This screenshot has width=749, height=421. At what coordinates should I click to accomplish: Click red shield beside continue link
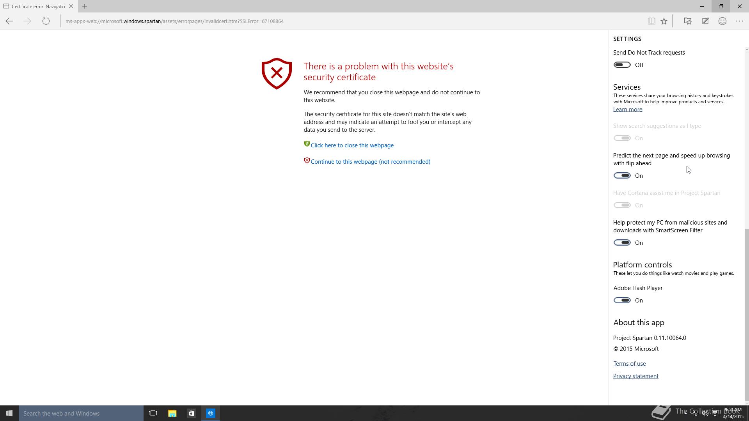(307, 160)
